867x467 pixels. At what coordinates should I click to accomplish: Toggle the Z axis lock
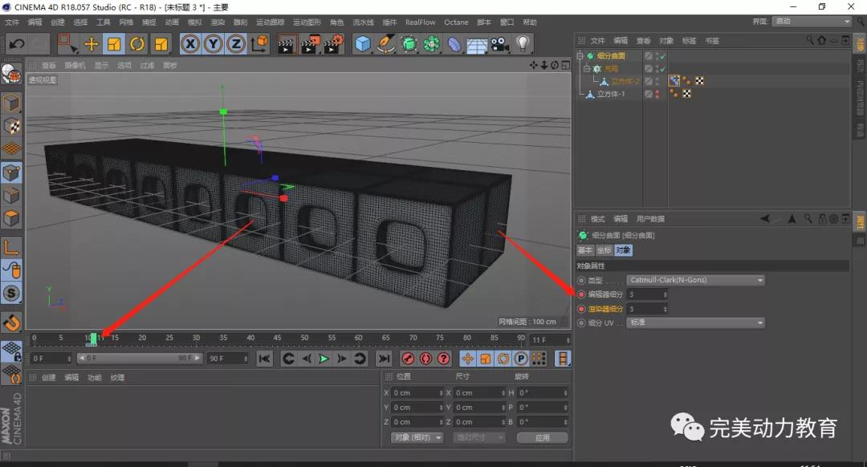pos(235,44)
